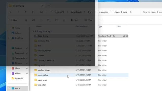
Task: Select the capture_screenshot folder
Action: 81,60
